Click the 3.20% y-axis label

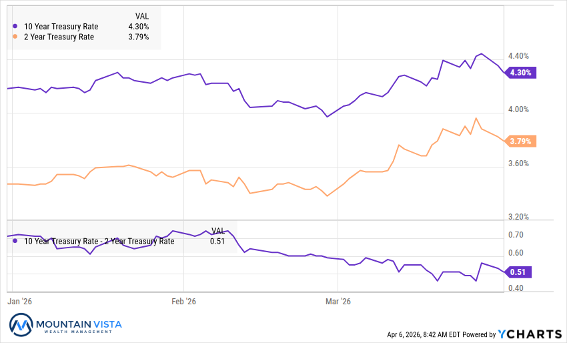[x=518, y=217]
